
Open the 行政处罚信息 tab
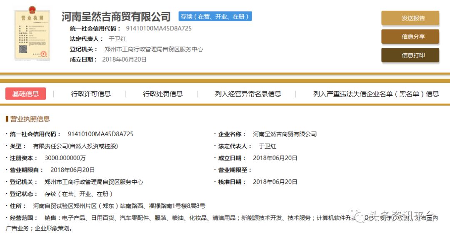[163, 94]
